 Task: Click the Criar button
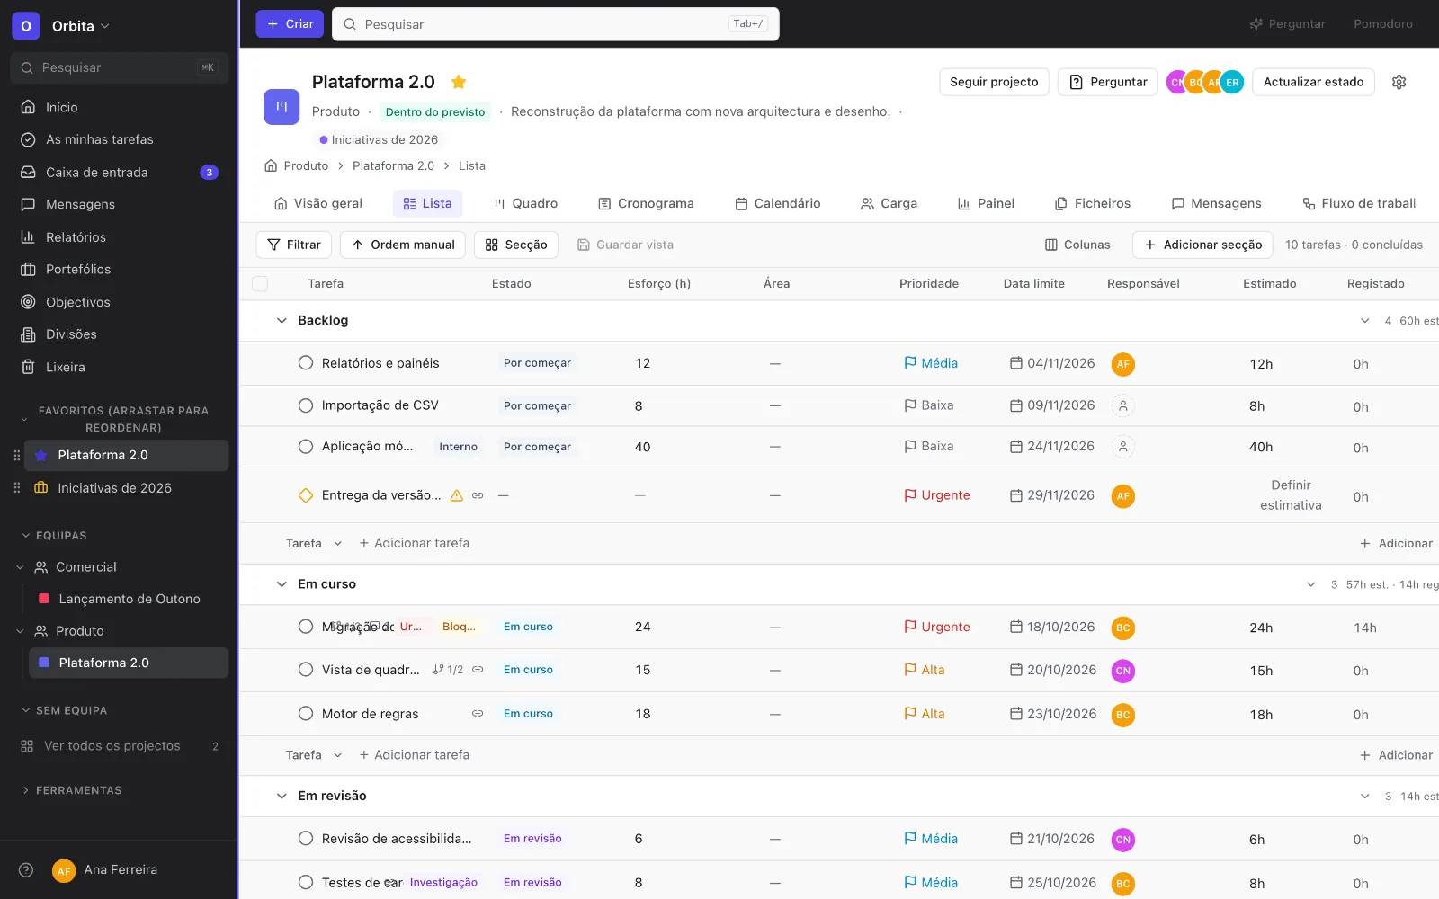[x=290, y=24]
